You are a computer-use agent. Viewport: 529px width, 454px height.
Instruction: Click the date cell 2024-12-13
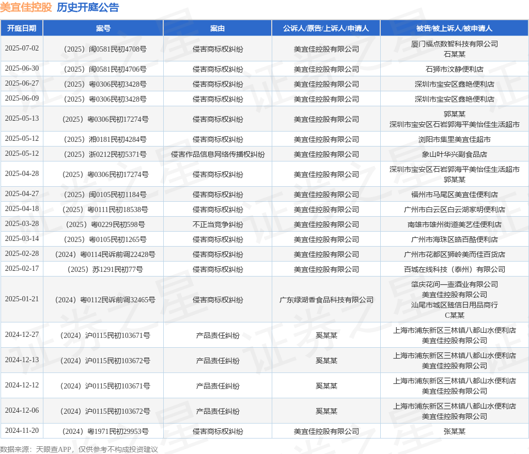click(22, 360)
